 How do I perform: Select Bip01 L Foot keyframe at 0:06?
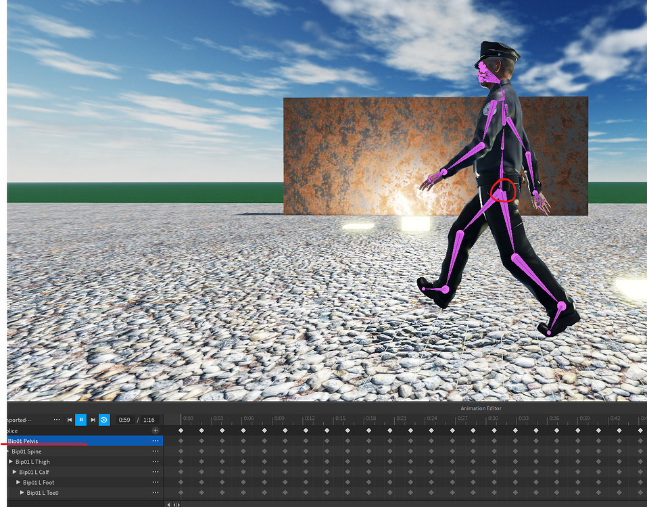pyautogui.click(x=243, y=482)
